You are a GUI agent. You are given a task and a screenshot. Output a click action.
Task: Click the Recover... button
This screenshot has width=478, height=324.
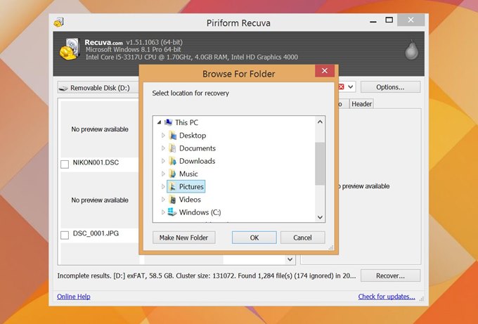click(390, 276)
